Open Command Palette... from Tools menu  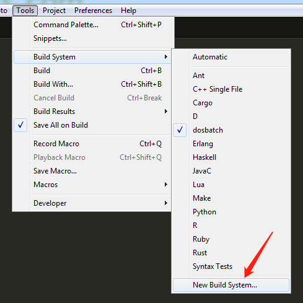(92, 25)
